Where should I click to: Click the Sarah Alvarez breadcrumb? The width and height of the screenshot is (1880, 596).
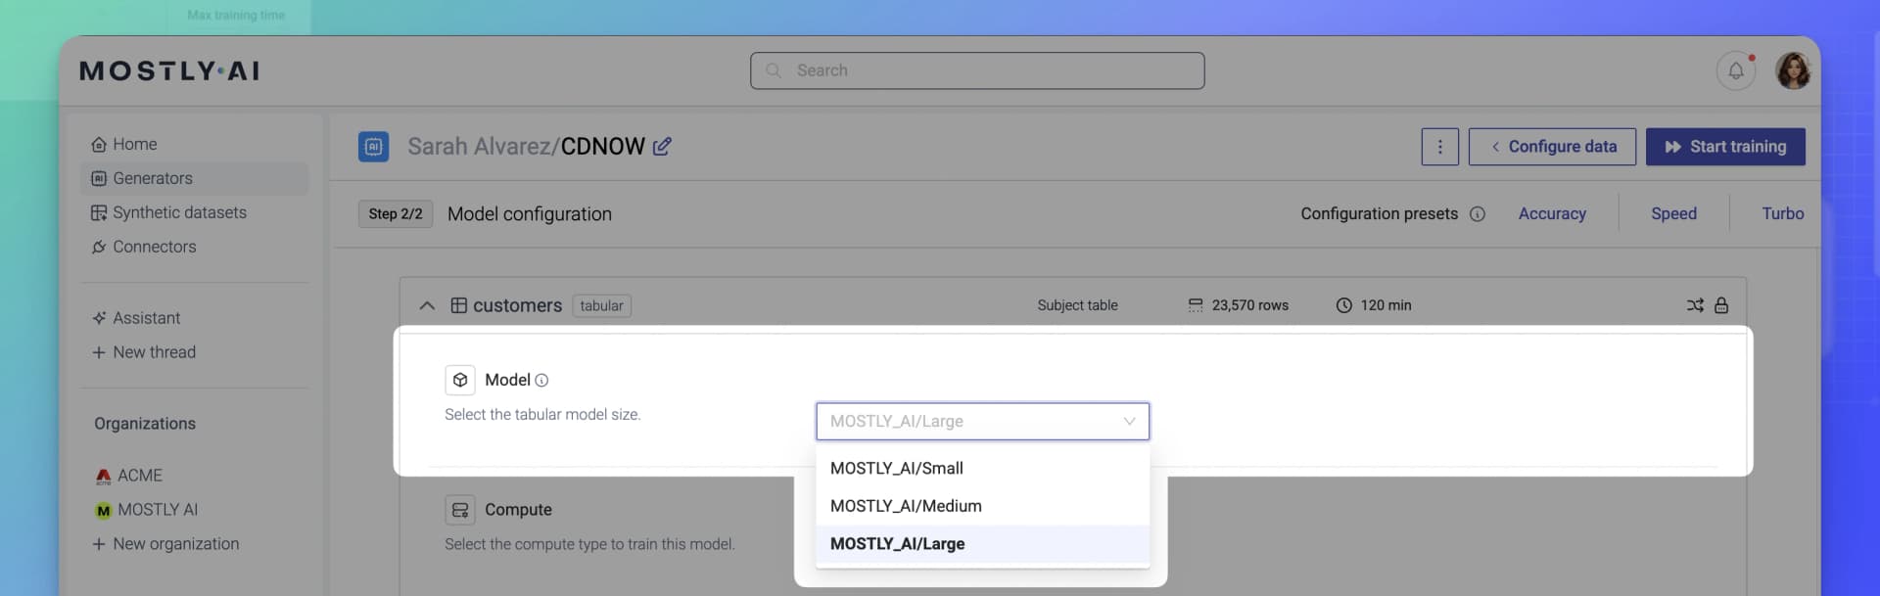[x=479, y=147]
